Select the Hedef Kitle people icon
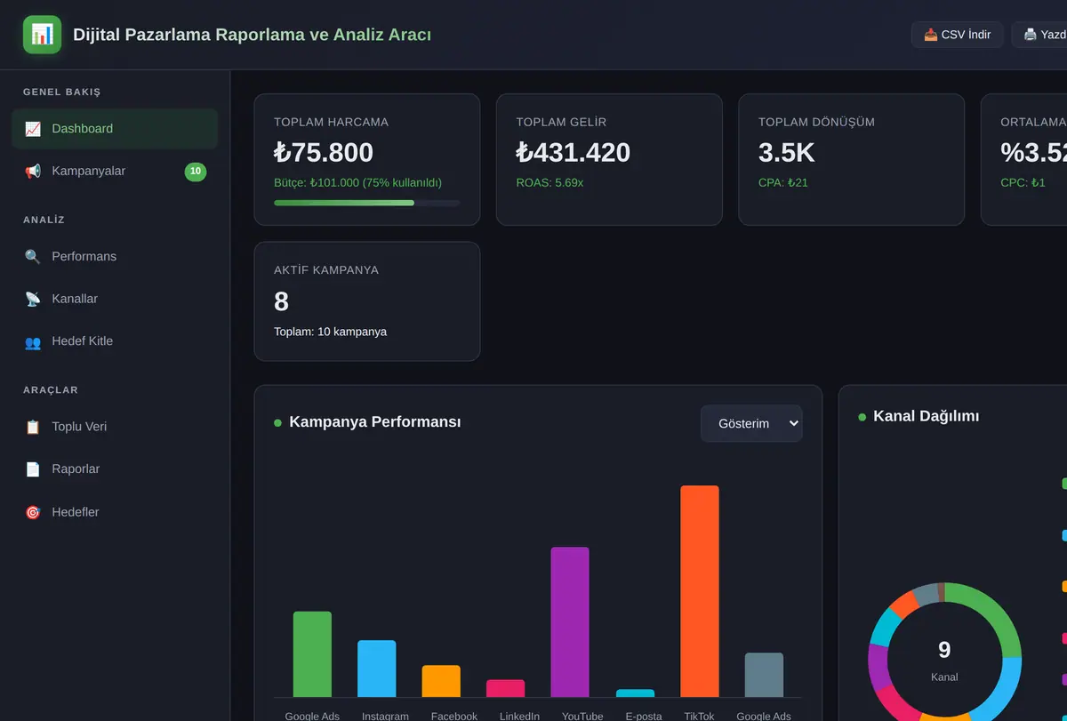Viewport: 1067px width, 721px height. (33, 342)
